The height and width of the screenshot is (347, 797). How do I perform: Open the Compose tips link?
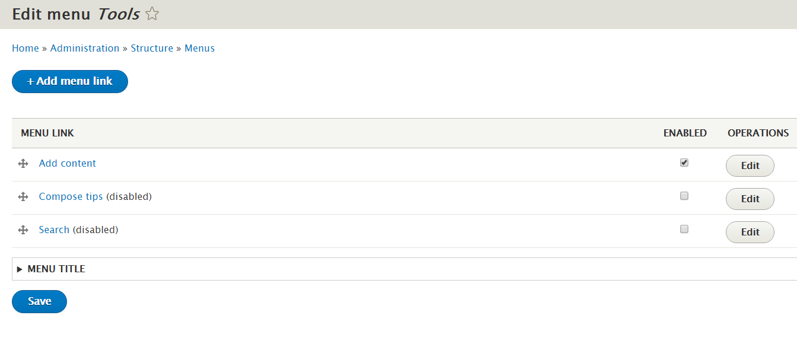tap(71, 196)
